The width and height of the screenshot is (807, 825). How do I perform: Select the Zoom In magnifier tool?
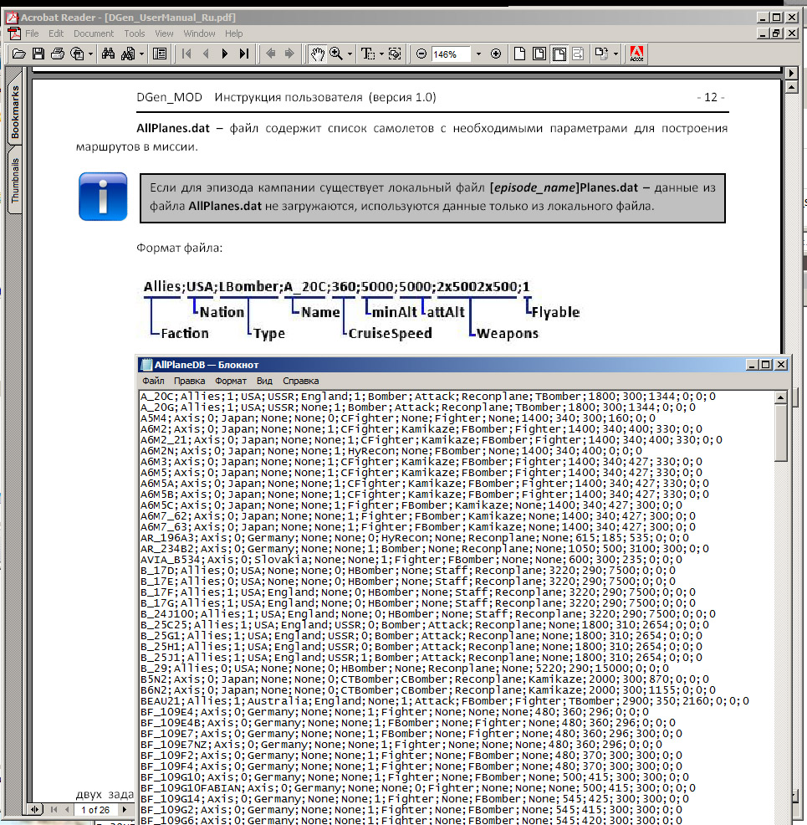coord(336,54)
